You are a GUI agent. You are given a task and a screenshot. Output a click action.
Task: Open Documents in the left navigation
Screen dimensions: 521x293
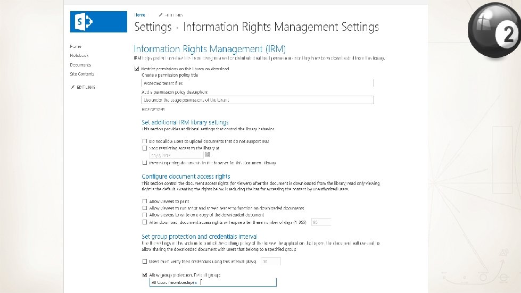(x=80, y=65)
